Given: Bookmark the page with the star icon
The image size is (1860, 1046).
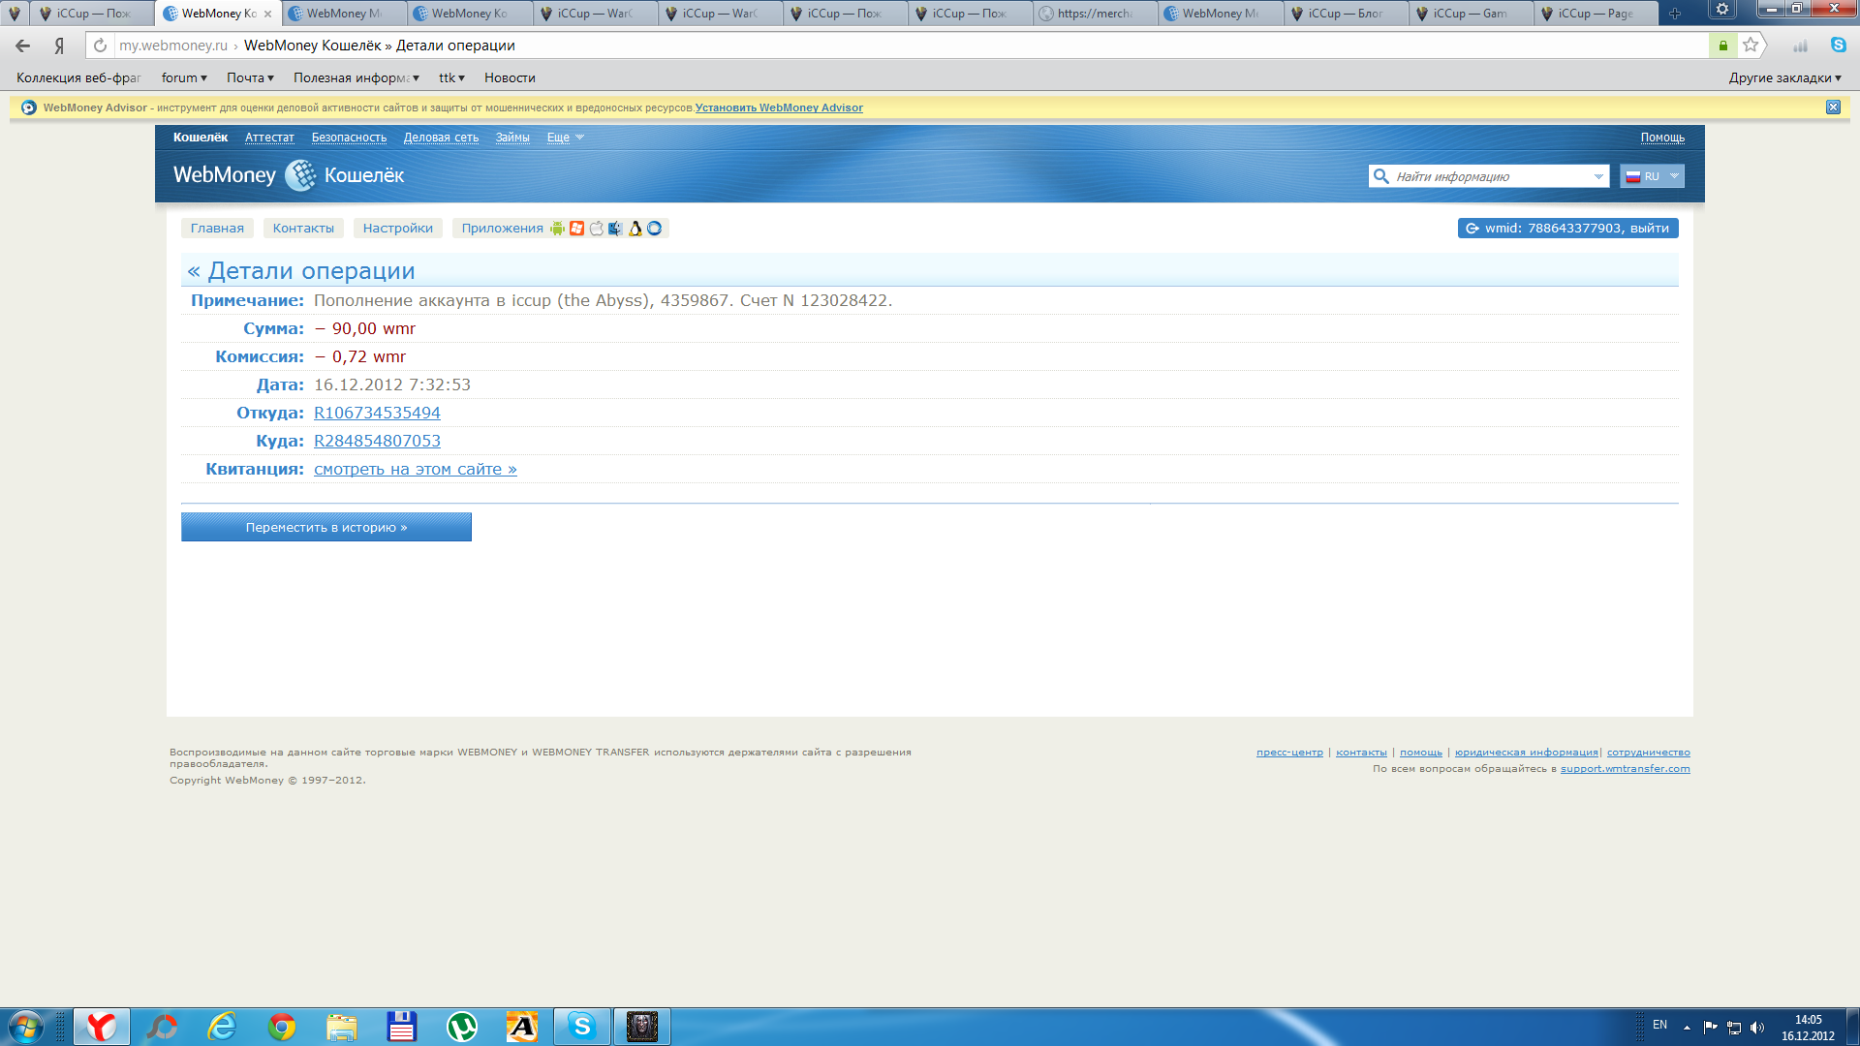Looking at the screenshot, I should tap(1751, 45).
